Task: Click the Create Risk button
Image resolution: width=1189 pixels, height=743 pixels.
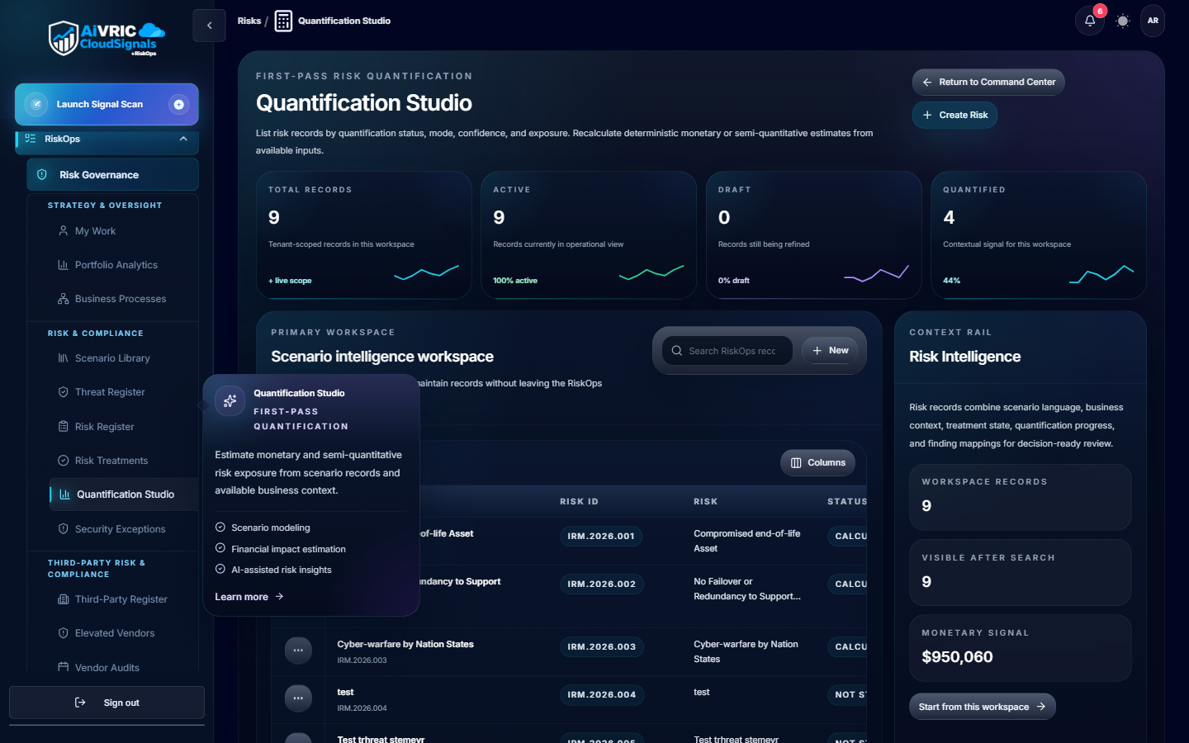Action: point(955,115)
